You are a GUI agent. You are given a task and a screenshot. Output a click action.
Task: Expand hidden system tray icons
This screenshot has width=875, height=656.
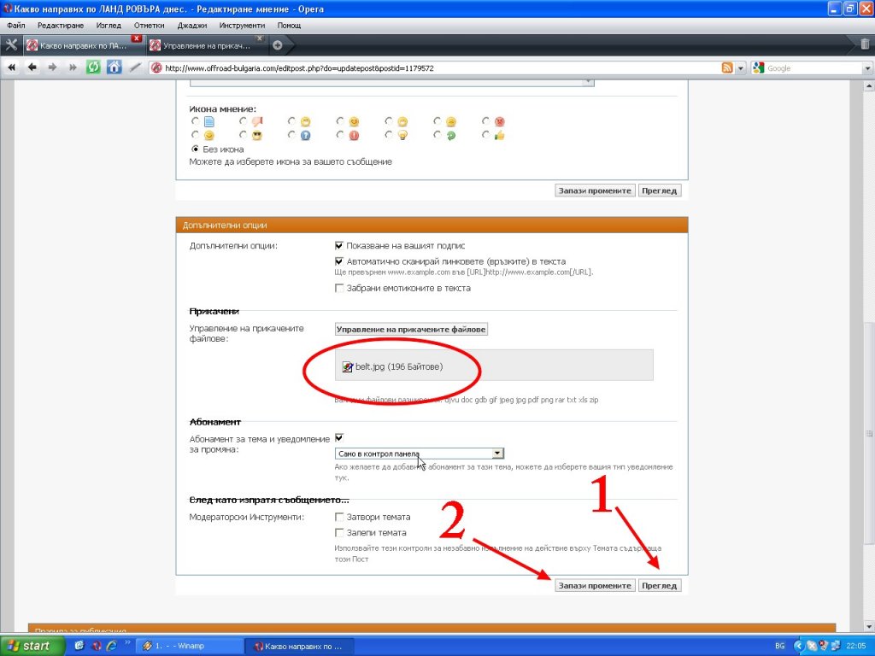click(x=798, y=646)
